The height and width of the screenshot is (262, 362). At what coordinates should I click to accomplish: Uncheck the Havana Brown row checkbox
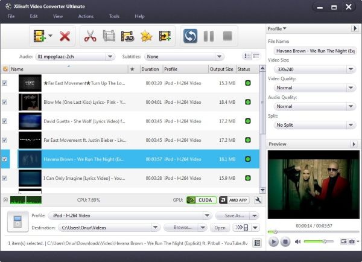(4, 159)
